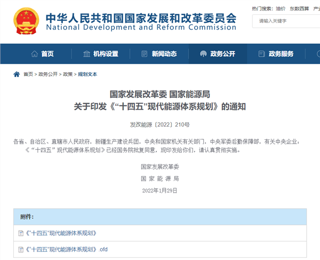The width and height of the screenshot is (320, 260).
Task: Click the document icon beside 新闻动态
Action: [x=145, y=54]
